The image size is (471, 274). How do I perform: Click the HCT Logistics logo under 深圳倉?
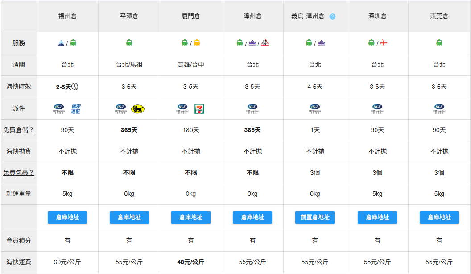(377, 108)
